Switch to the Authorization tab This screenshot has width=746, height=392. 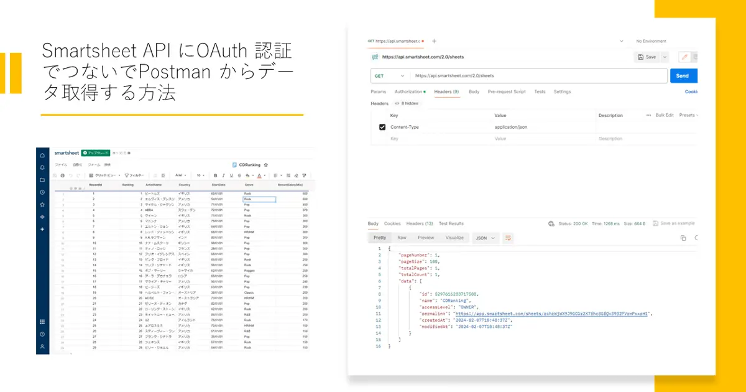[410, 91]
